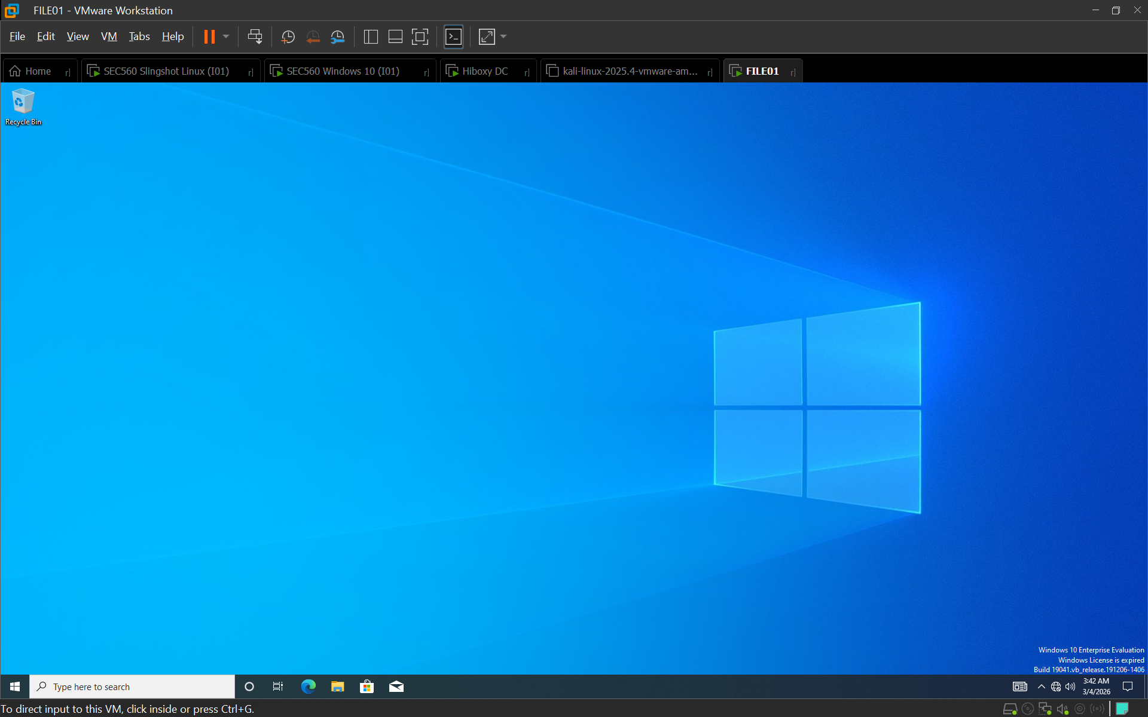The width and height of the screenshot is (1148, 717).
Task: Open the snapshot manager wrench icon
Action: pyautogui.click(x=338, y=36)
